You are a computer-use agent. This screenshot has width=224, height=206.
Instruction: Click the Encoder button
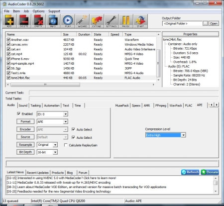(25, 129)
